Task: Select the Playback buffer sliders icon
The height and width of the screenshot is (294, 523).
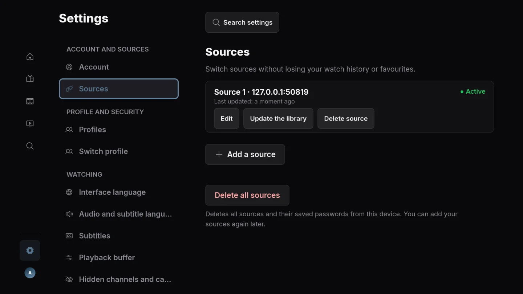Action: click(69, 258)
